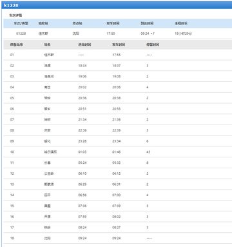Screen dimensions: 232x247
Task: Select train number K1228 in the summary row
Action: [21, 34]
